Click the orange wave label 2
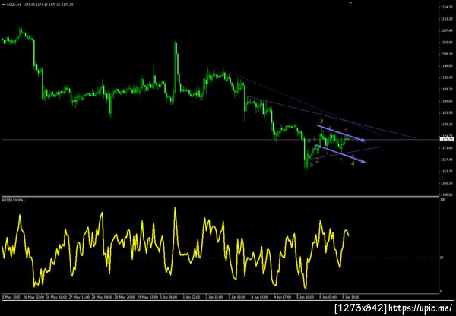456x316 pixels. tap(317, 160)
